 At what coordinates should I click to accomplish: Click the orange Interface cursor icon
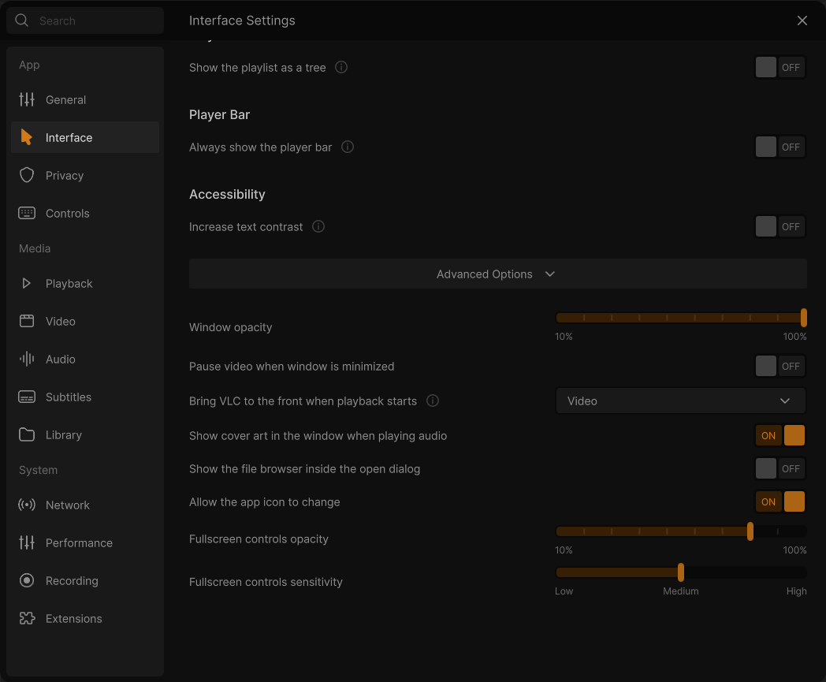pos(26,137)
